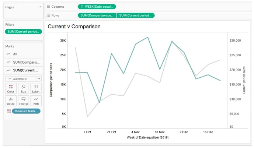This screenshot has width=254, height=148.
Task: Click the line icon beside SUM(Current ...
Action: [x=8, y=70]
